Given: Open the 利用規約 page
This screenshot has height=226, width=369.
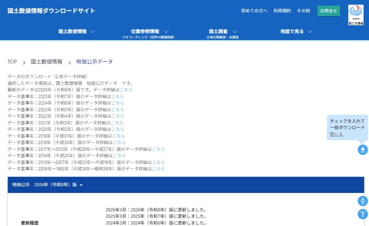Looking at the screenshot, I should click(282, 11).
